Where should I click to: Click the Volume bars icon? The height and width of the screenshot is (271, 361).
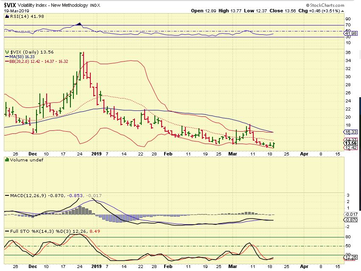[x=7, y=160]
